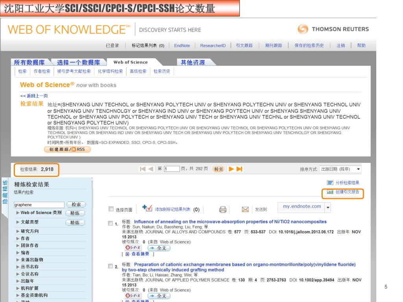
Task: Go to the next results page arrow
Action: (231, 169)
